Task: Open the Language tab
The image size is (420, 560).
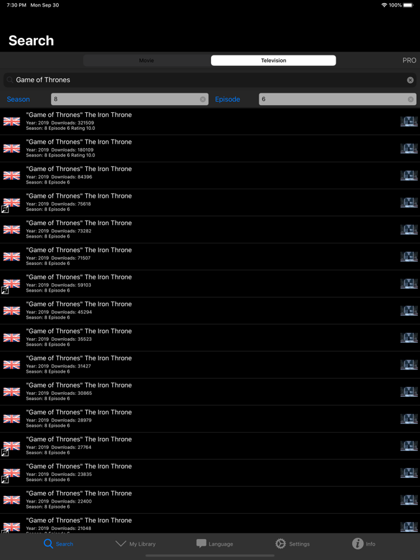Action: click(214, 544)
